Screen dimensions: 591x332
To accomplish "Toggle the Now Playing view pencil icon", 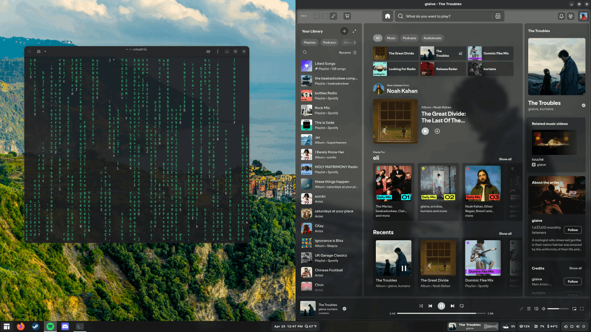I will [522, 309].
